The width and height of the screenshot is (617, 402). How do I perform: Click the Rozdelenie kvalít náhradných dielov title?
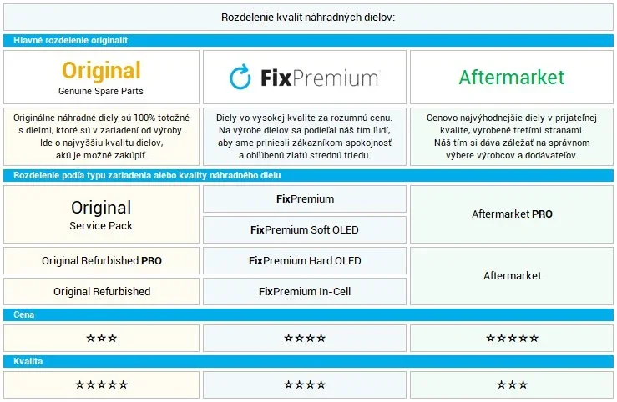(x=308, y=17)
